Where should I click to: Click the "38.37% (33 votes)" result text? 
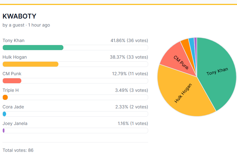coord(129,57)
